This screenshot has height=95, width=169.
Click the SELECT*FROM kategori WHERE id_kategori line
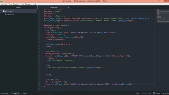click(x=89, y=84)
